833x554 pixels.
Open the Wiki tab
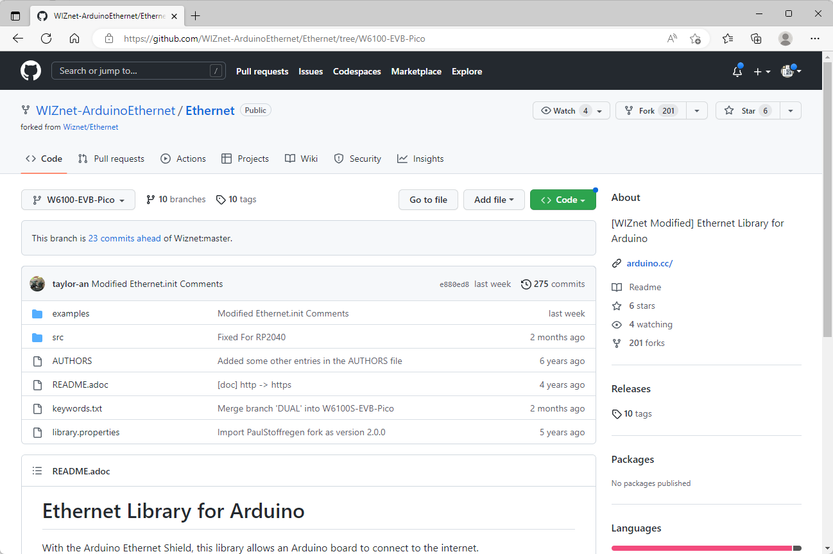tap(301, 159)
